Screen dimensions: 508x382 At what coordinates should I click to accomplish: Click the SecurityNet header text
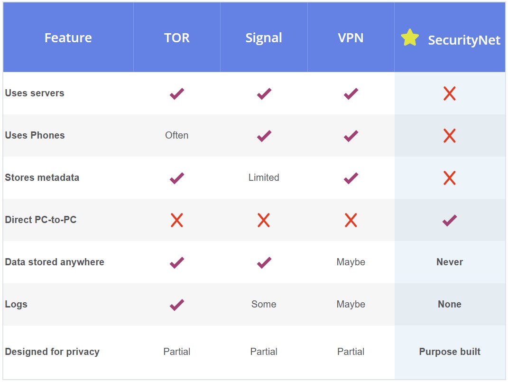point(464,40)
